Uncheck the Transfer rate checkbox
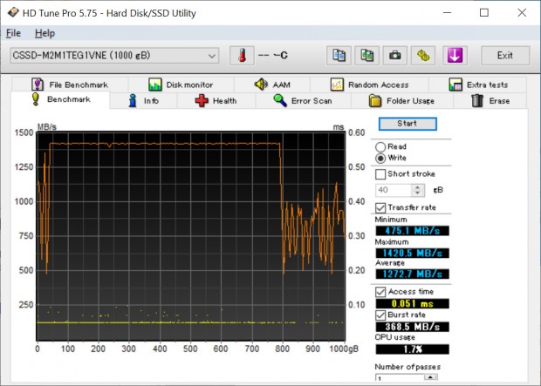 (380, 207)
